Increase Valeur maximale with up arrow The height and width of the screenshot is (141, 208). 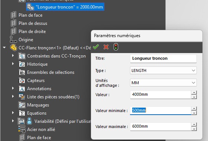click(194, 124)
